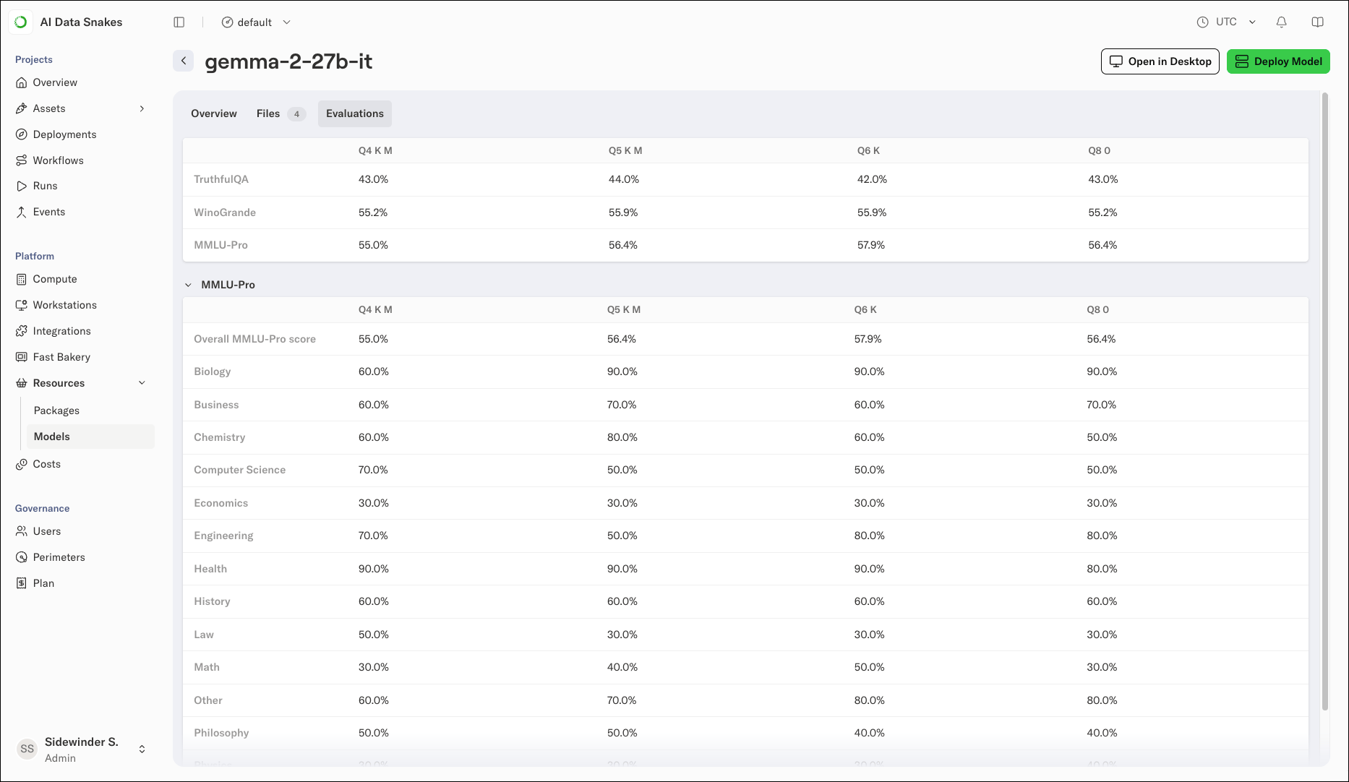Image resolution: width=1349 pixels, height=782 pixels.
Task: Click the TruthfulQA row label
Action: [x=221, y=179]
